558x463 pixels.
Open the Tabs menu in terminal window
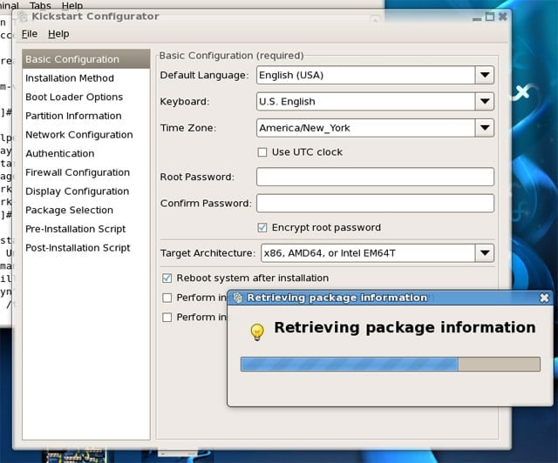(x=40, y=5)
